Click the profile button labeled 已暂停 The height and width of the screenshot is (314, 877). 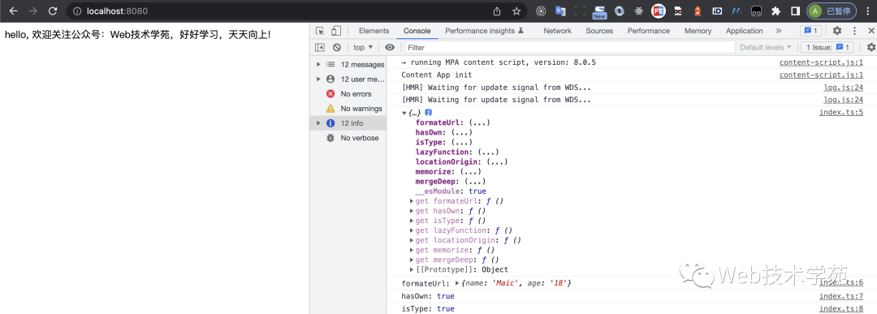click(x=832, y=11)
